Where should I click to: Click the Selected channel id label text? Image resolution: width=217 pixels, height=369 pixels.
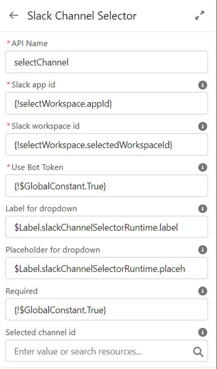(41, 332)
